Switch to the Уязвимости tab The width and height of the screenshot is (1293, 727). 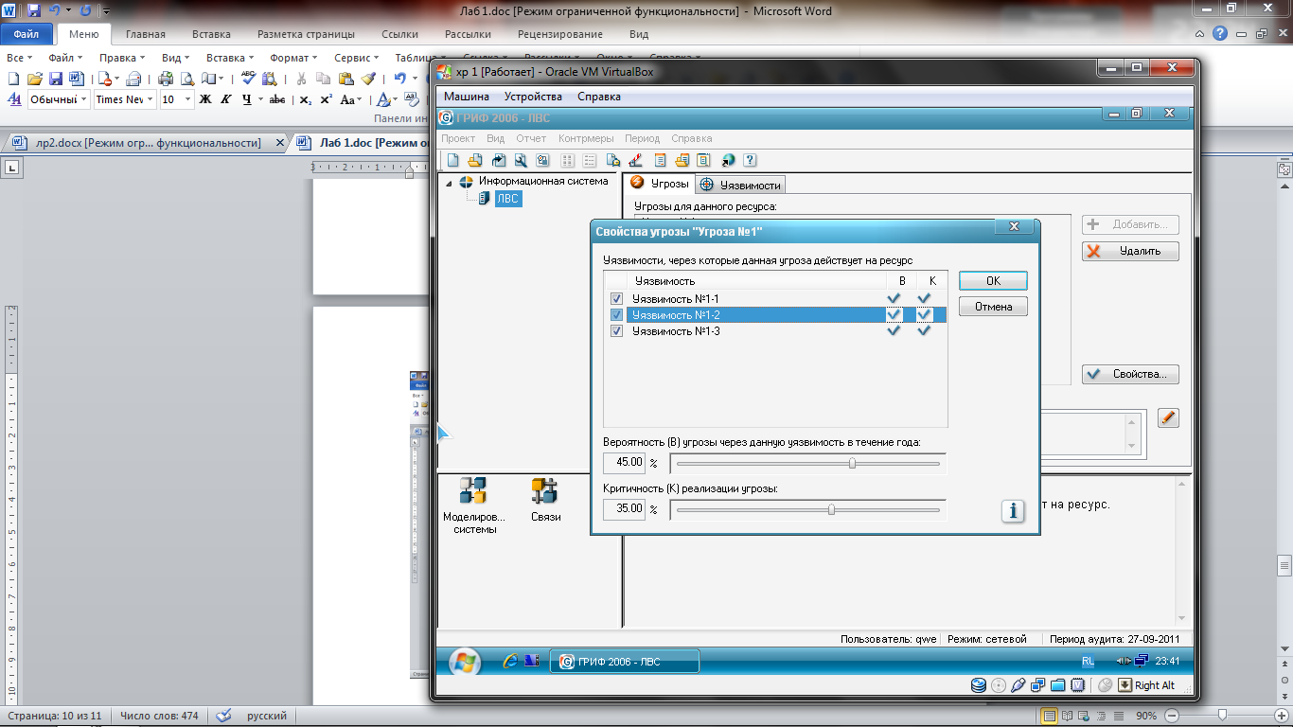[739, 185]
